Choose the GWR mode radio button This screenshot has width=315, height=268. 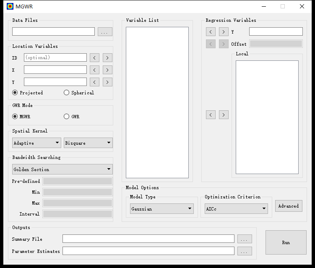[x=72, y=117]
